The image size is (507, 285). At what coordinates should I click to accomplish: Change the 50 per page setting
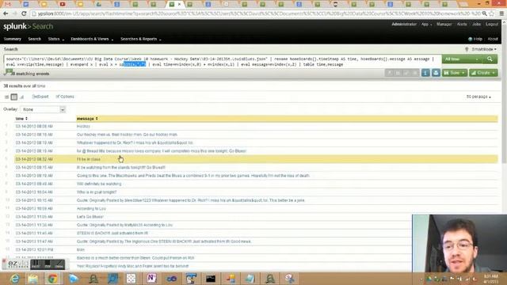point(478,97)
